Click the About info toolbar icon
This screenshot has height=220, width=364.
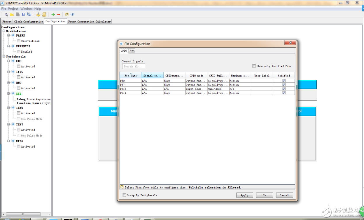coord(72,15)
